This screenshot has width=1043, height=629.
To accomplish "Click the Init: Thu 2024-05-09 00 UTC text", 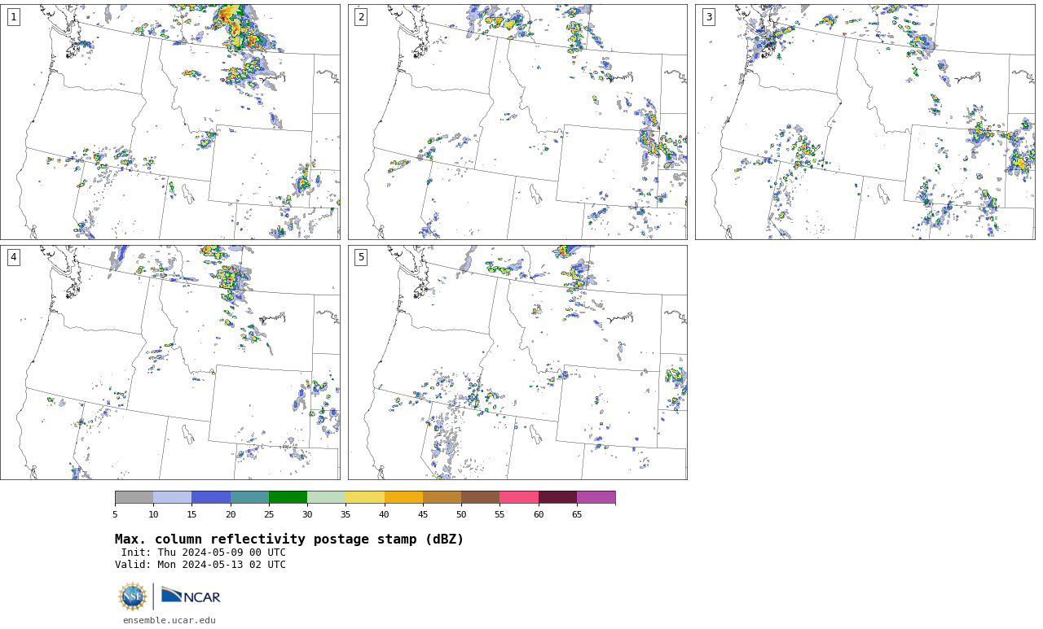I will [x=204, y=553].
